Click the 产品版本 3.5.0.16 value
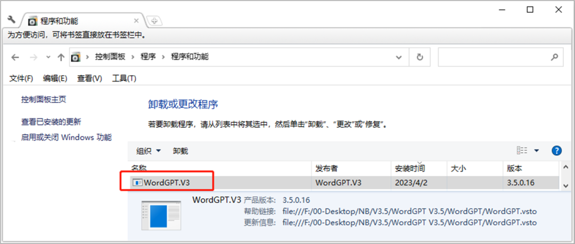The image size is (575, 244). (x=297, y=200)
